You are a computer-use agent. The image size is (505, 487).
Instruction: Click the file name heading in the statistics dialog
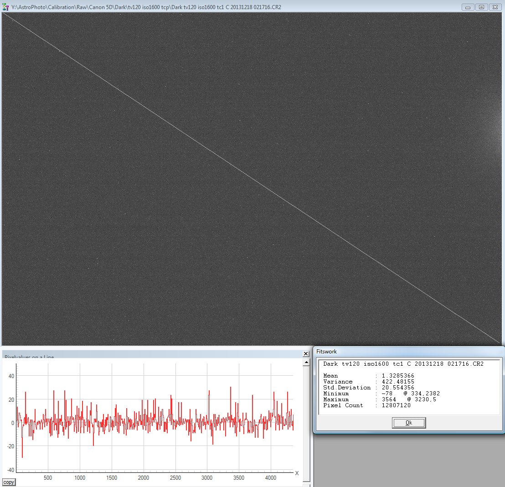(403, 364)
